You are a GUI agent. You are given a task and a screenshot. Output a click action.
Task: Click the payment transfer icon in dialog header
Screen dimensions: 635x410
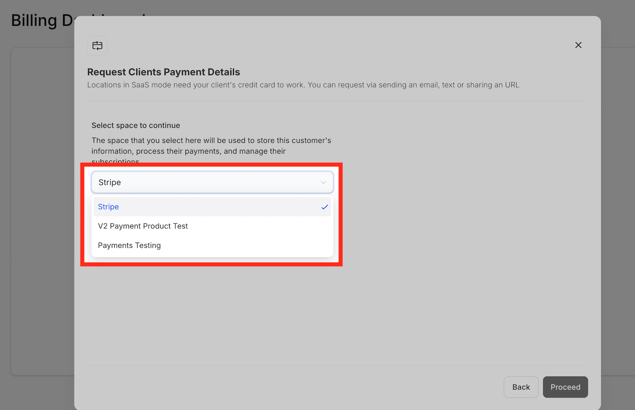point(97,46)
